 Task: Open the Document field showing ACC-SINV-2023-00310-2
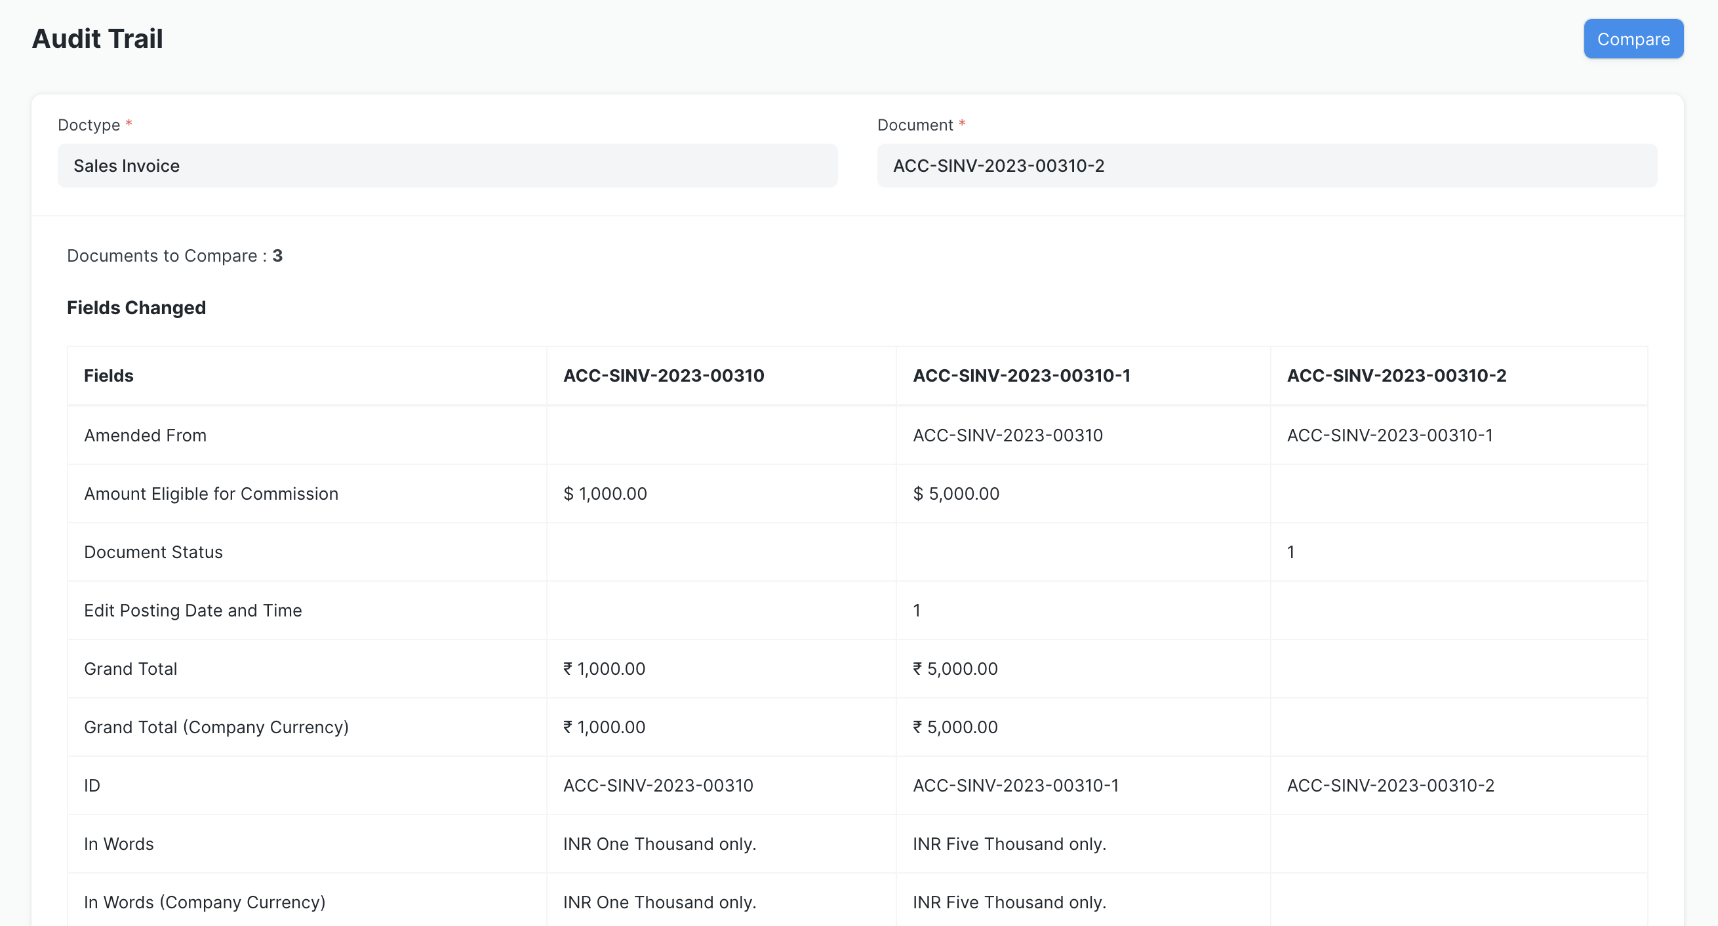tap(1266, 165)
